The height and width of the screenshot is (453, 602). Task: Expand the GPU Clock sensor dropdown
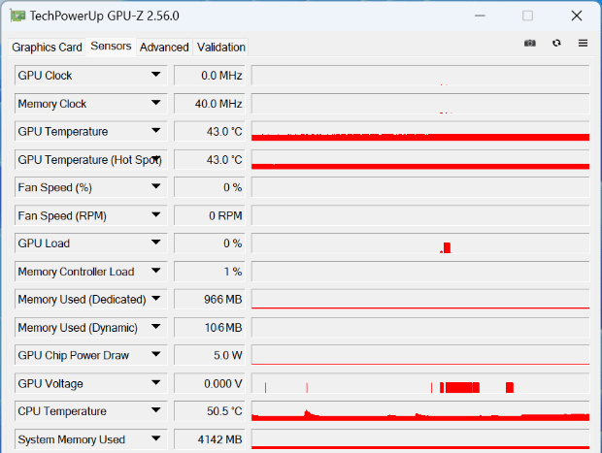(x=156, y=75)
